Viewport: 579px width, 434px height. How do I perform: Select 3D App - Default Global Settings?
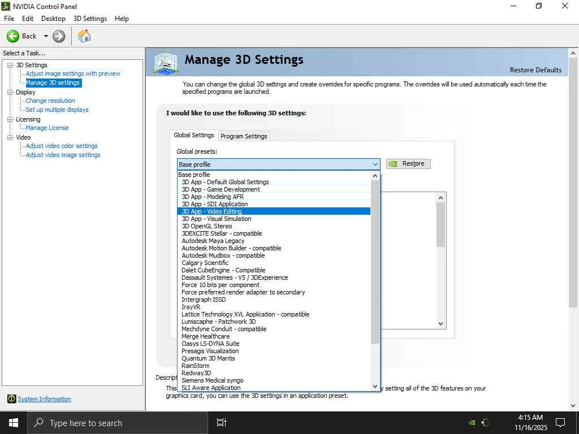pos(274,182)
